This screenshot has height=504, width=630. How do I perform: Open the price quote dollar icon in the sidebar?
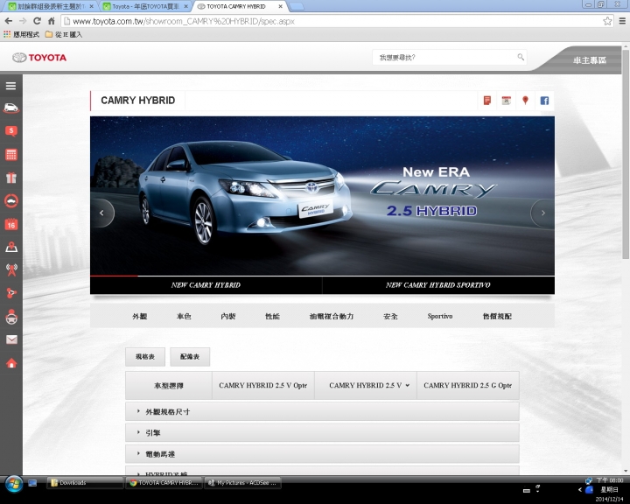[x=10, y=130]
